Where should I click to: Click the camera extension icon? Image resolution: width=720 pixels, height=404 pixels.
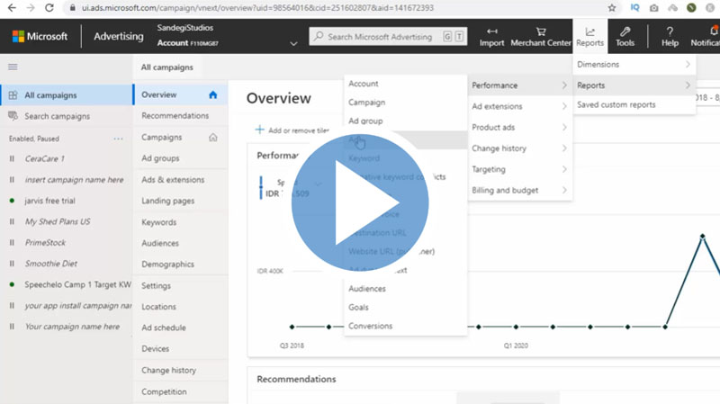pyautogui.click(x=654, y=8)
